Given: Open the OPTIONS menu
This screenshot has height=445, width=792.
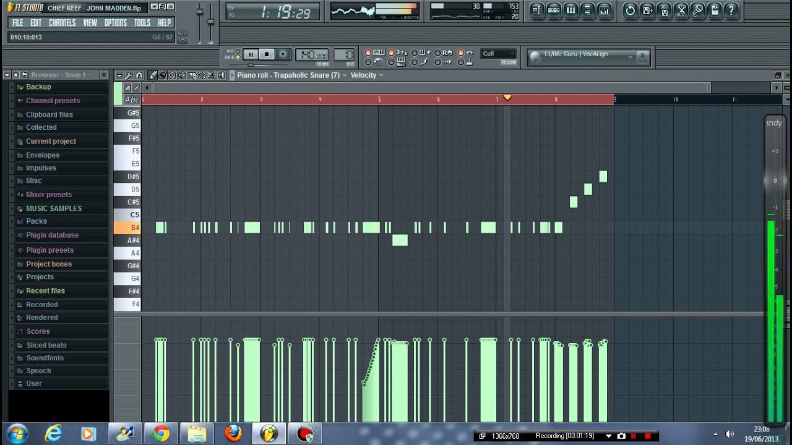Looking at the screenshot, I should [116, 23].
